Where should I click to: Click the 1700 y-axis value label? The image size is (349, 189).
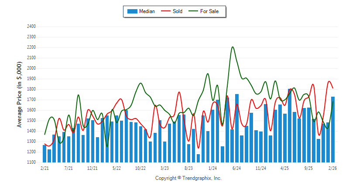pyautogui.click(x=31, y=100)
